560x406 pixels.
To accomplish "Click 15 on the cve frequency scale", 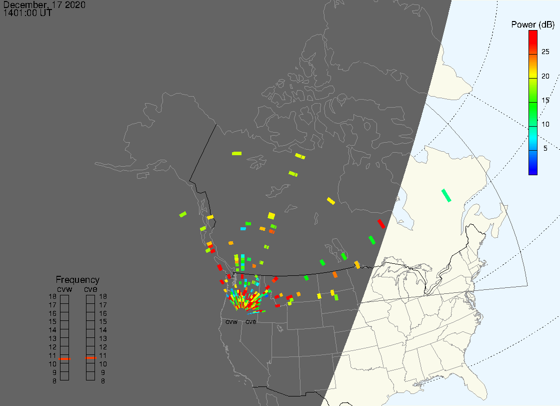I will pos(103,321).
